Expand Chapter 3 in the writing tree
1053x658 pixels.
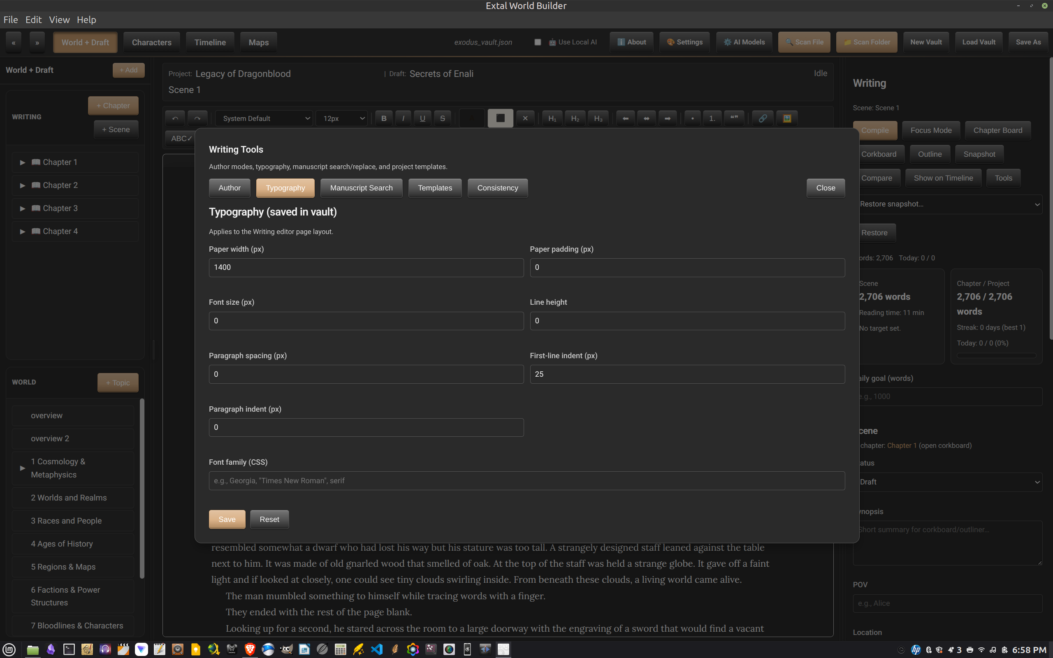coord(22,209)
